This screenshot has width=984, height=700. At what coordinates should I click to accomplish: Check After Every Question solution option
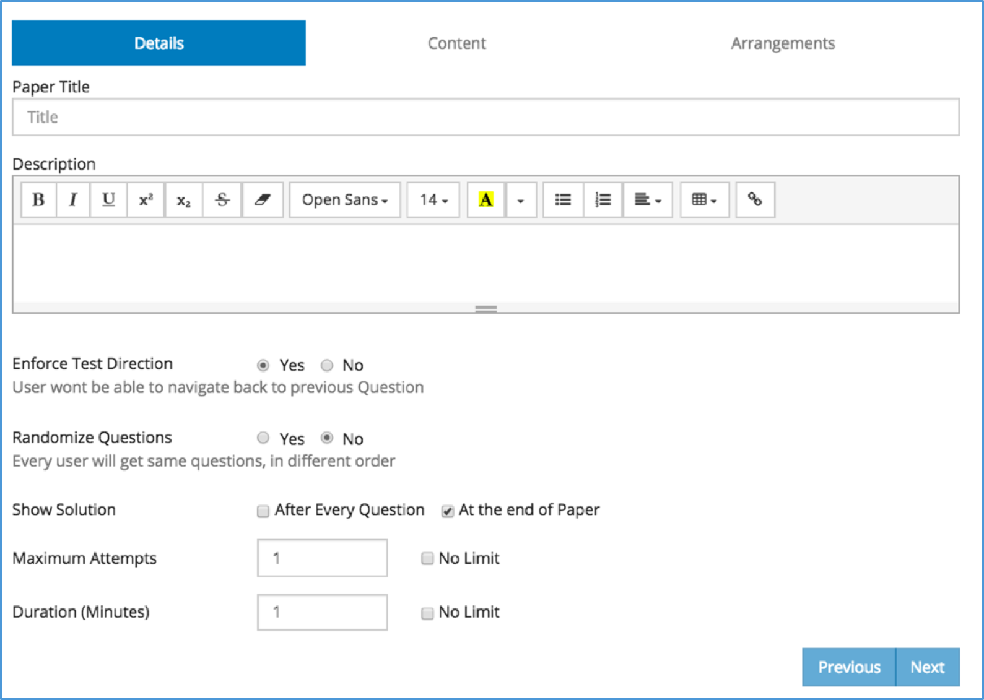(263, 511)
